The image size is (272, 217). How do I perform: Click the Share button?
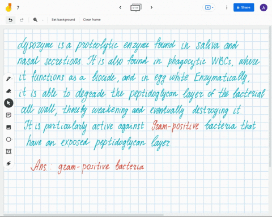pos(244,7)
